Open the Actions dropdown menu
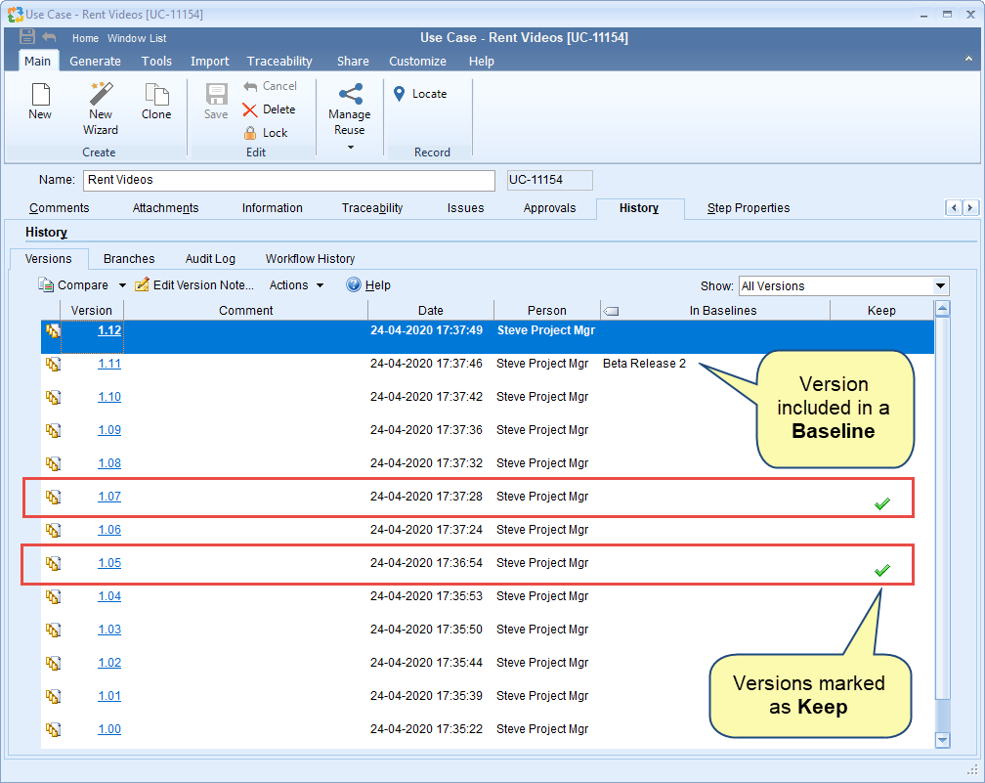985x783 pixels. (x=296, y=285)
